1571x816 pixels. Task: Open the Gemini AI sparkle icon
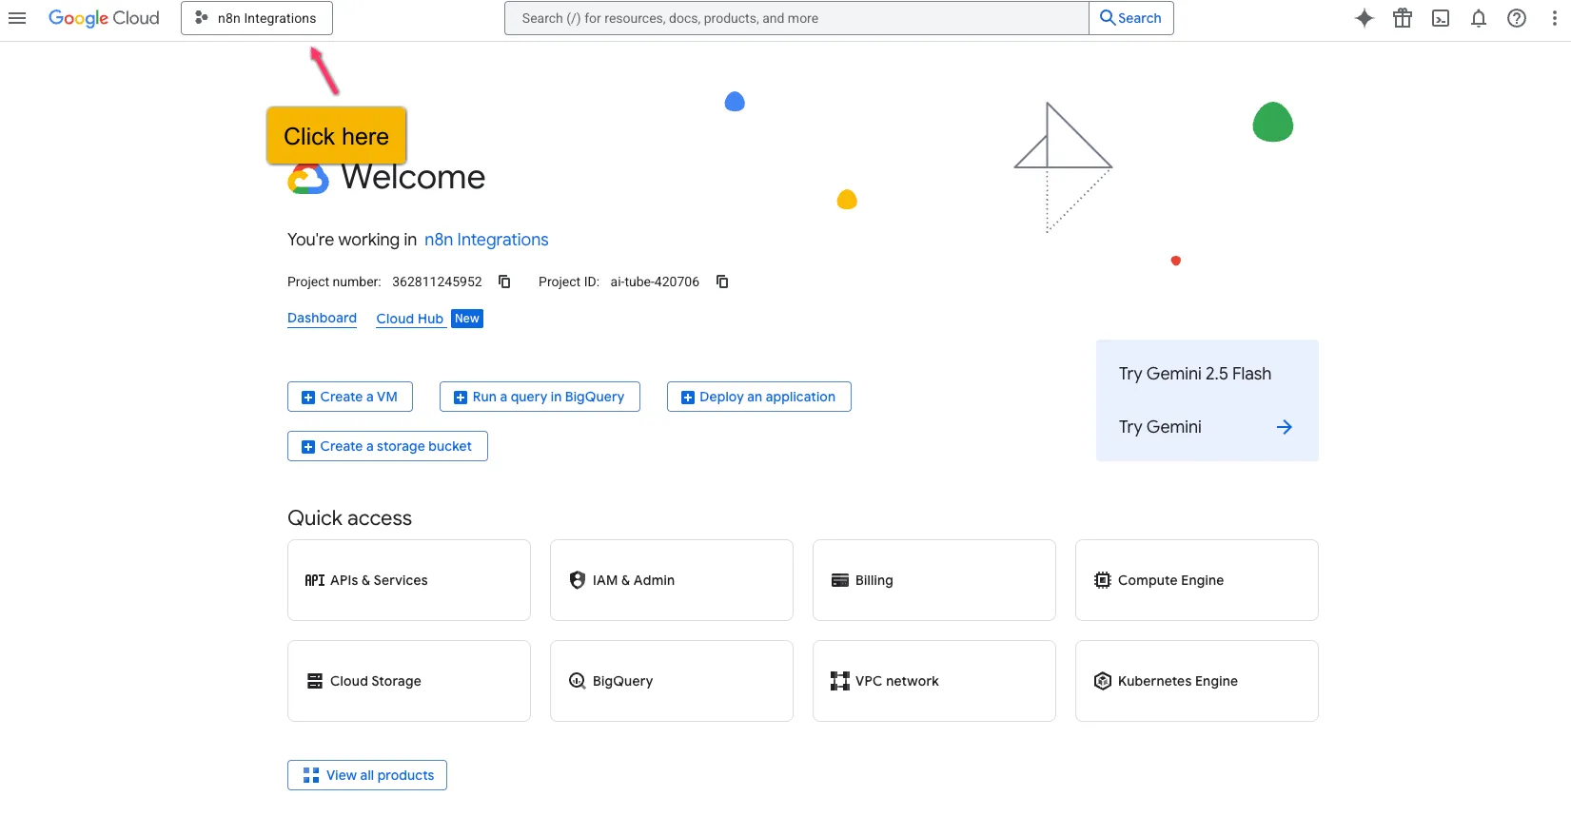click(1365, 18)
